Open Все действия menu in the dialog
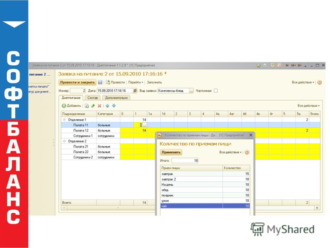The width and height of the screenshot is (330, 248). point(230,152)
